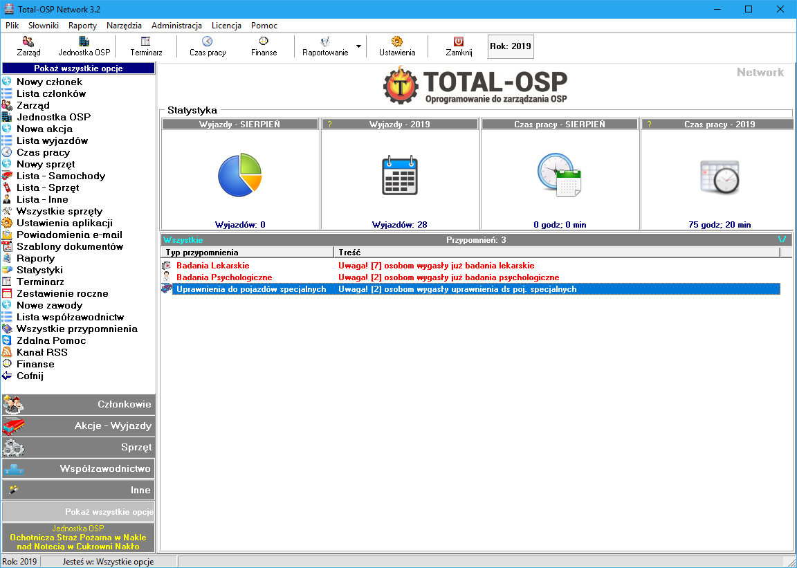Expand the Raportowanie dropdown arrow
Viewport: 797px width, 568px height.
358,46
